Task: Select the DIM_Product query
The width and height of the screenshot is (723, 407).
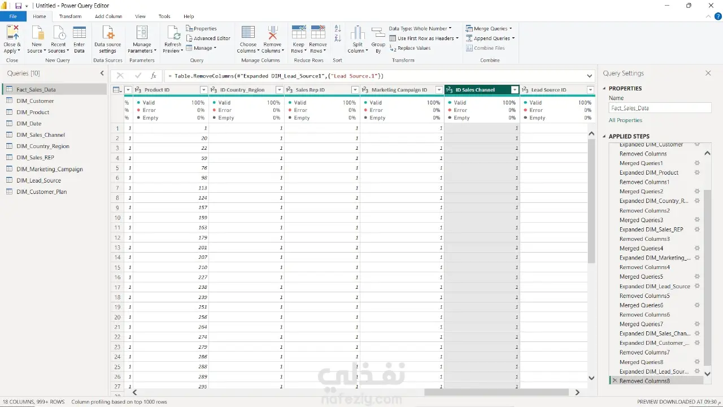Action: pos(54,112)
